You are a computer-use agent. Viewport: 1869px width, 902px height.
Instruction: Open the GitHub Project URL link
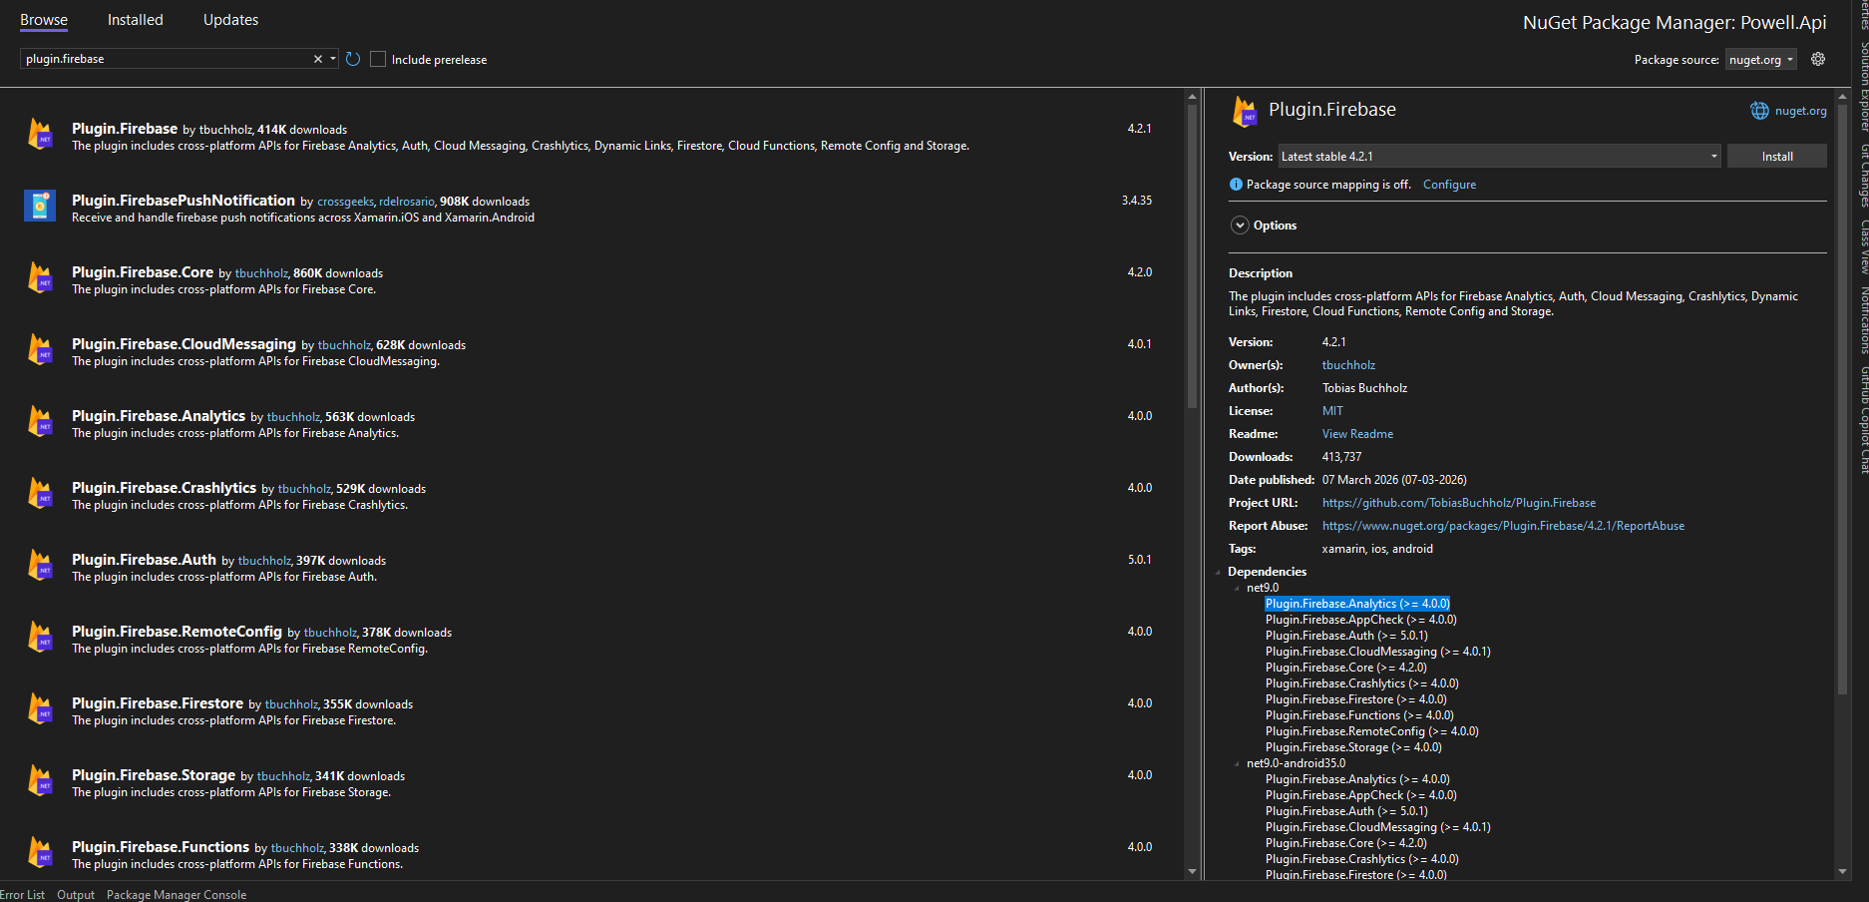pyautogui.click(x=1459, y=503)
